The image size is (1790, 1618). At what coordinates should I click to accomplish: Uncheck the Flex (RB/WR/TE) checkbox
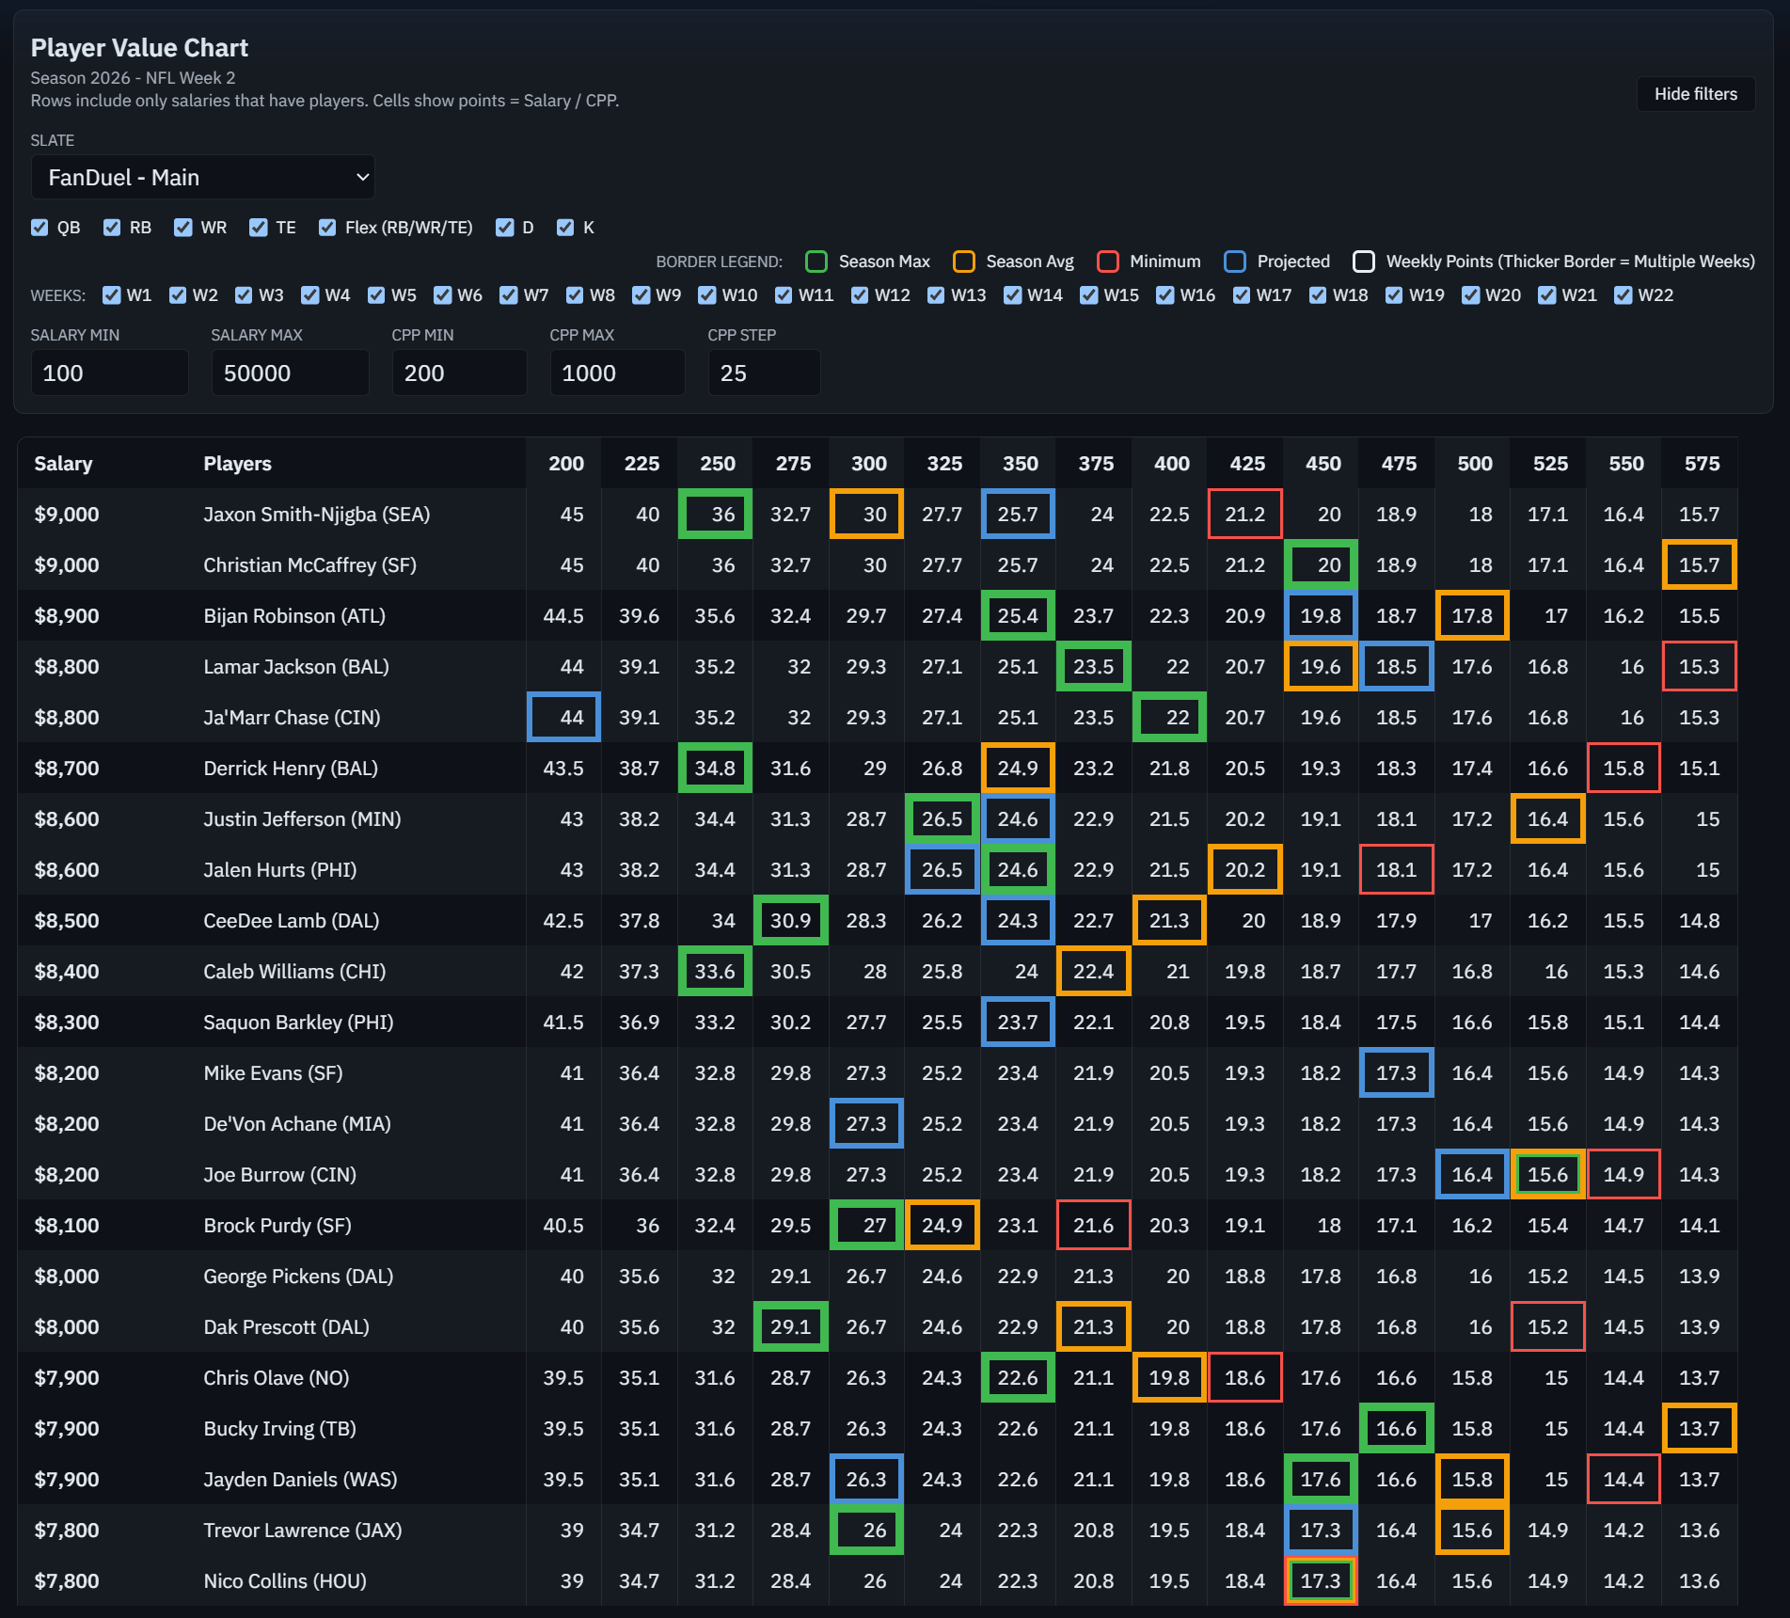point(327,228)
